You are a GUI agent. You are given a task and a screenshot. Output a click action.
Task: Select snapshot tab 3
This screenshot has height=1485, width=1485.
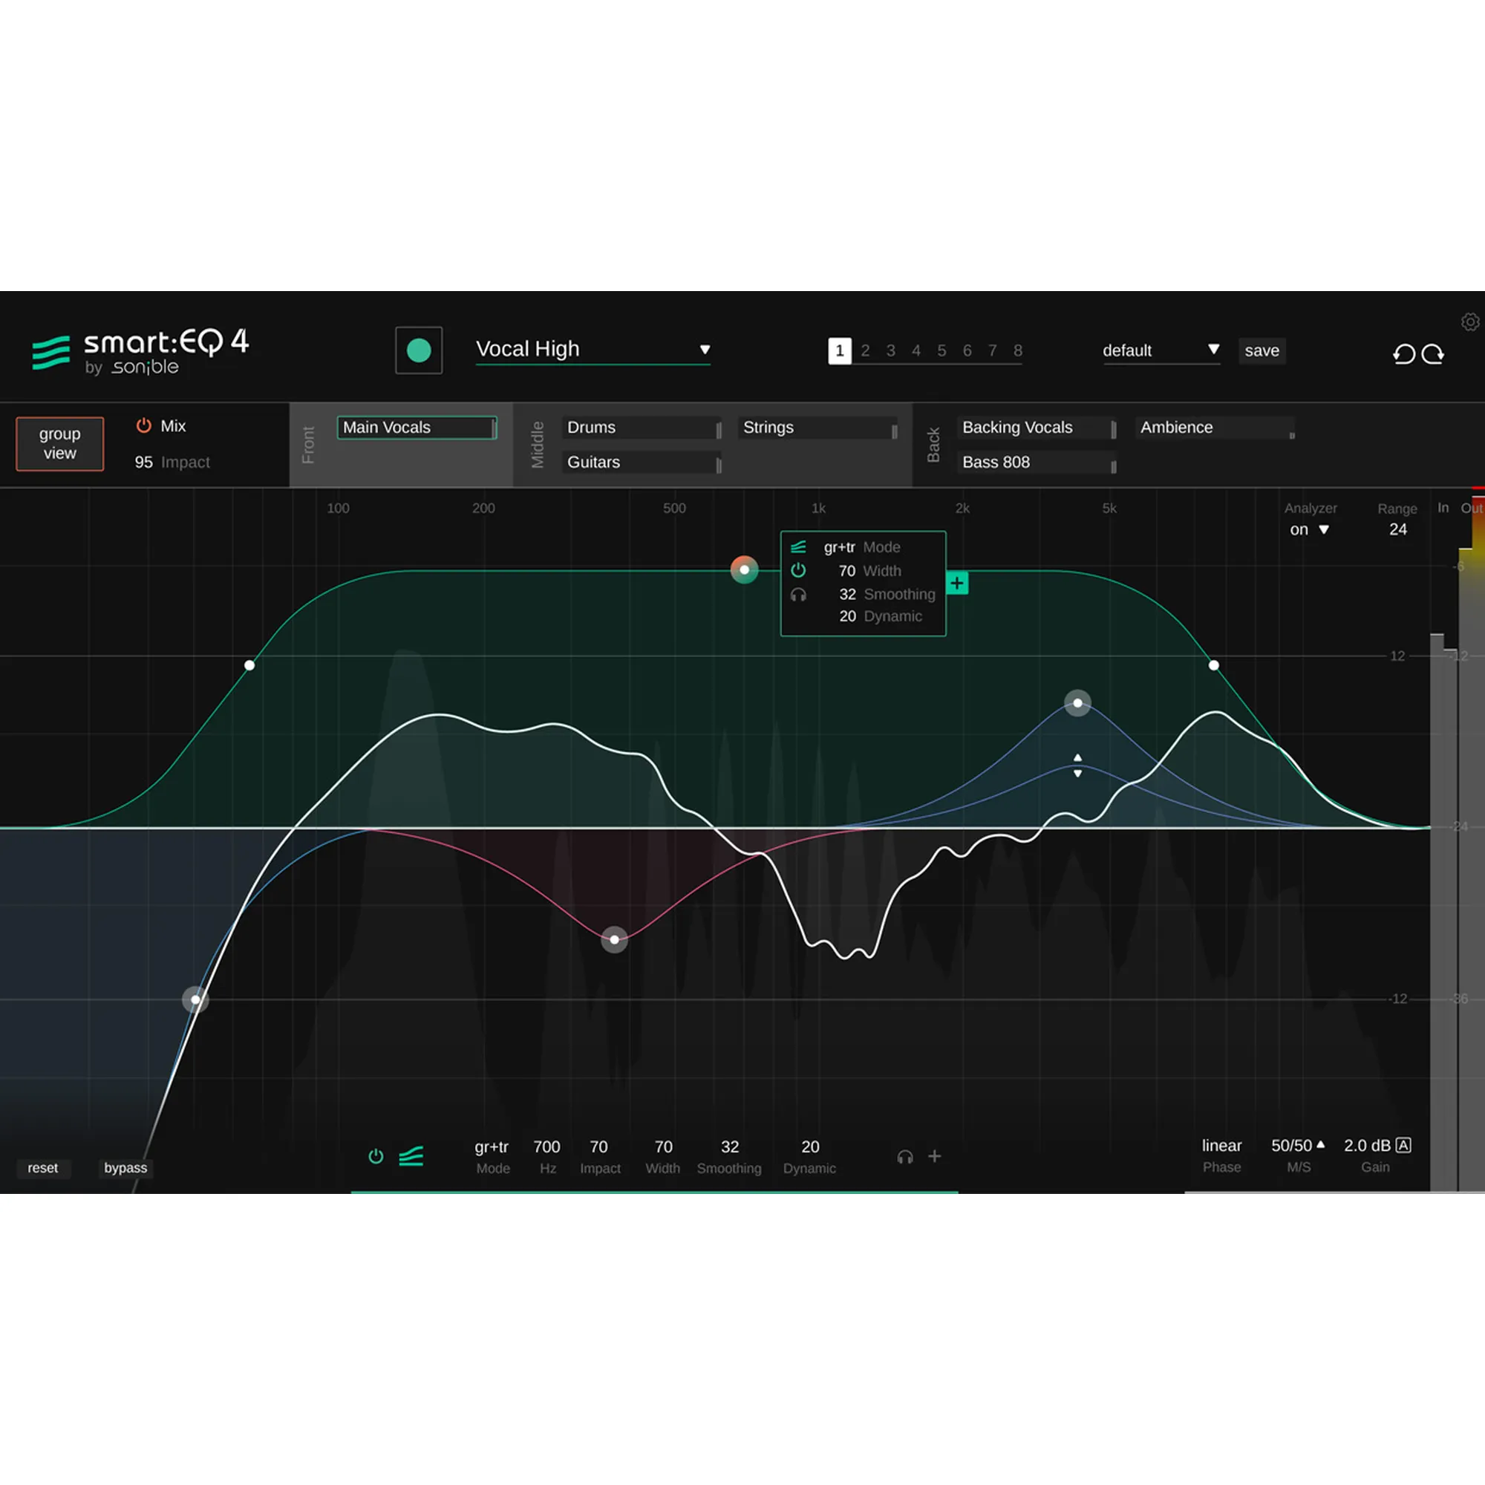(x=890, y=350)
